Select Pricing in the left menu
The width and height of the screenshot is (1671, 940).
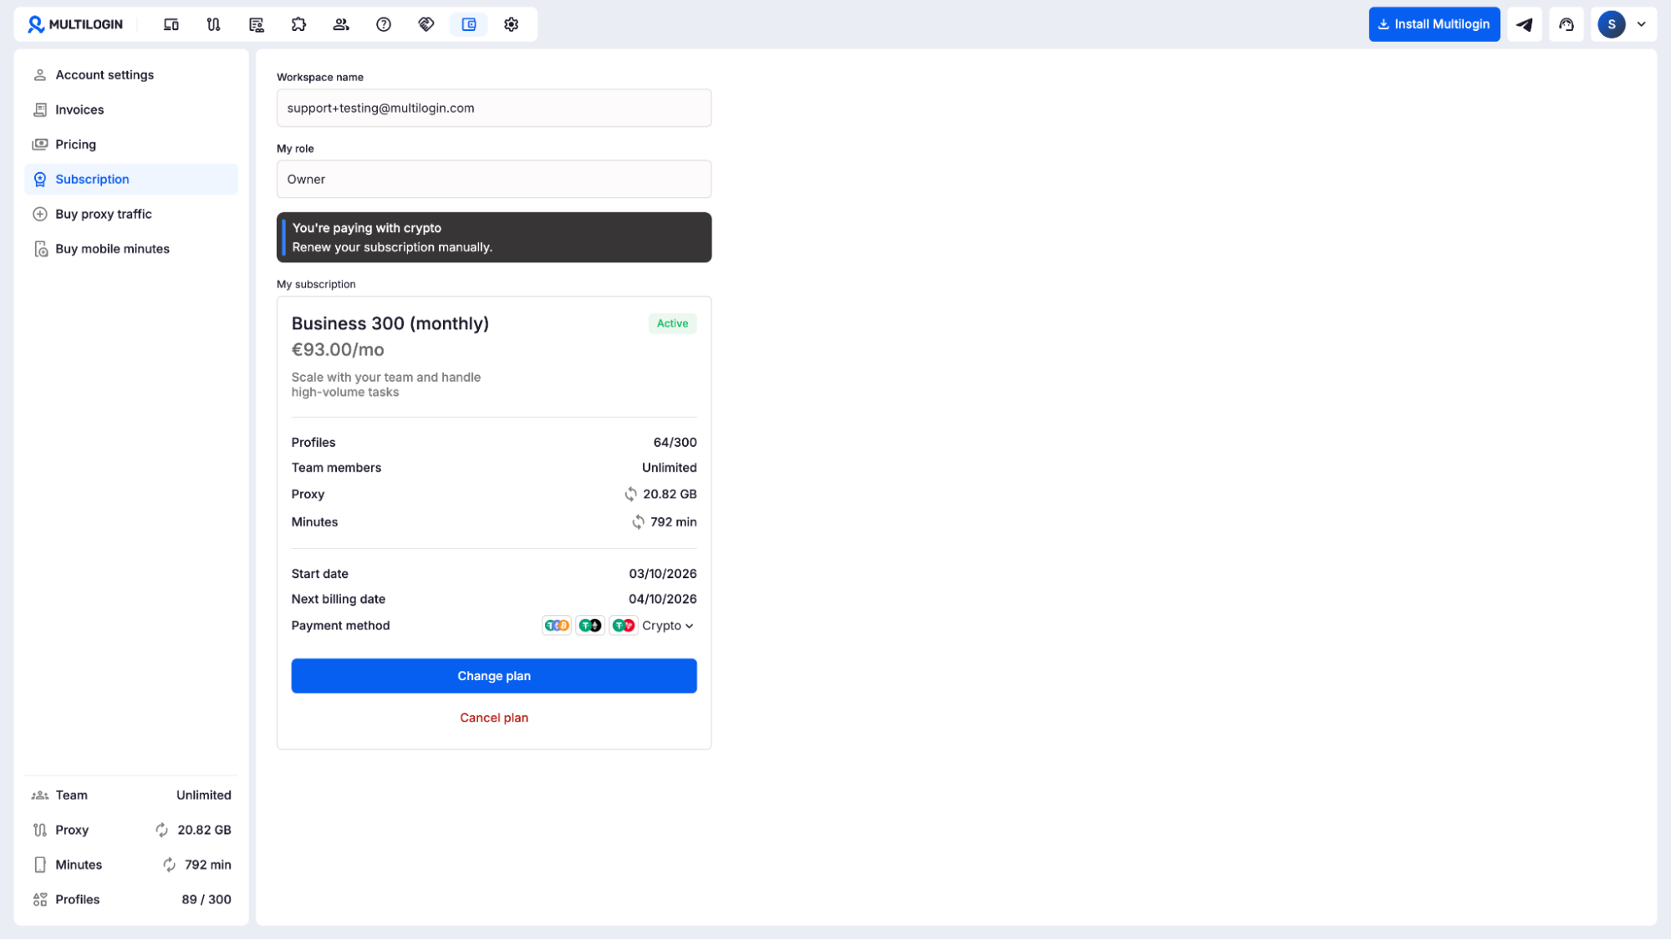click(75, 145)
